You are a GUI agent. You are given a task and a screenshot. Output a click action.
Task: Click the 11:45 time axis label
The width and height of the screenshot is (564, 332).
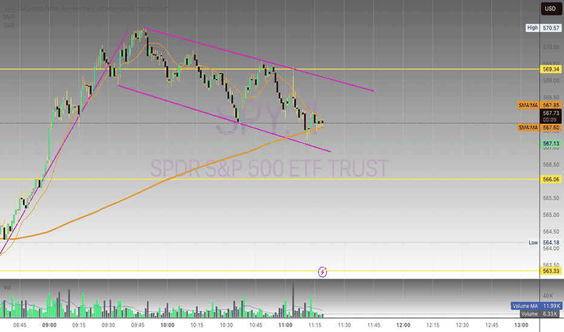click(x=374, y=325)
